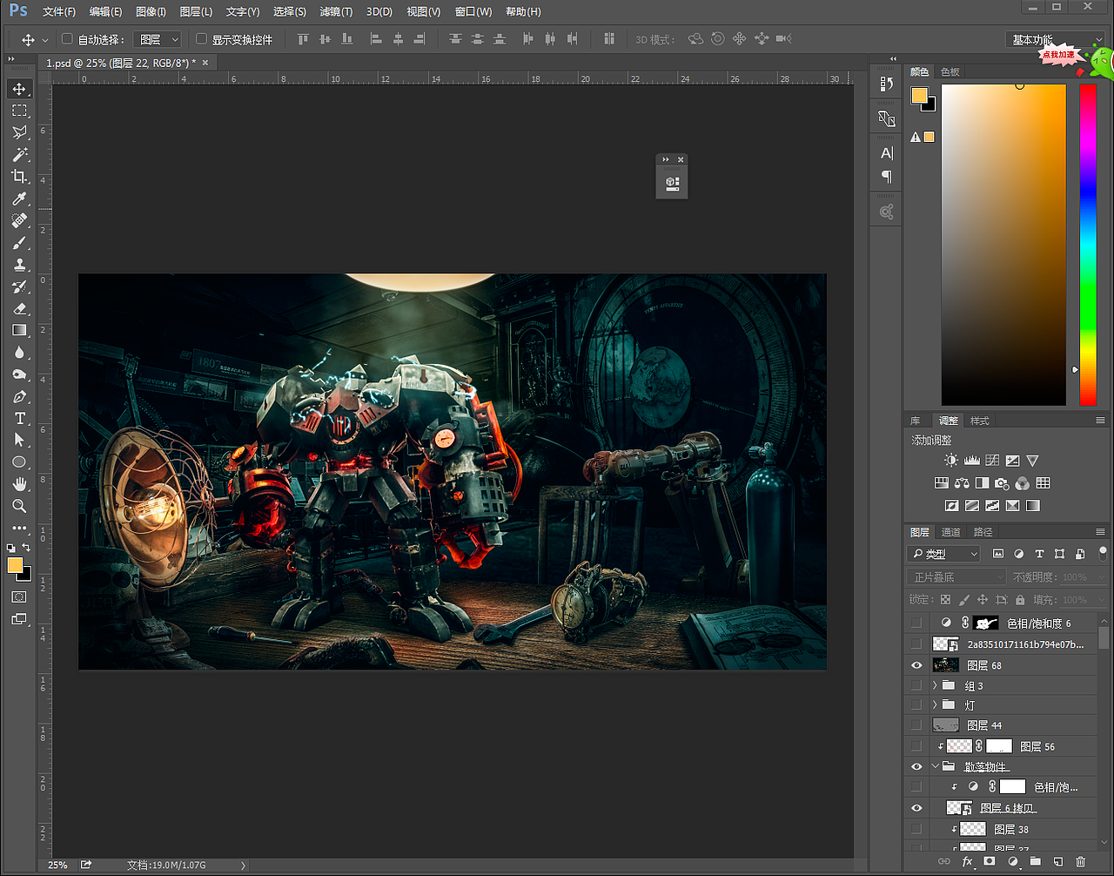Click the Color panel foreground swatch
The width and height of the screenshot is (1114, 876).
(919, 96)
